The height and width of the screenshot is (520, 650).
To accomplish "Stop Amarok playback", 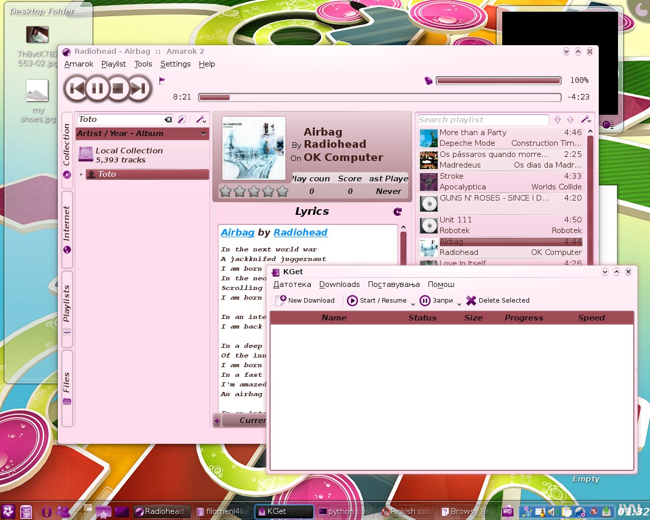I will 118,89.
